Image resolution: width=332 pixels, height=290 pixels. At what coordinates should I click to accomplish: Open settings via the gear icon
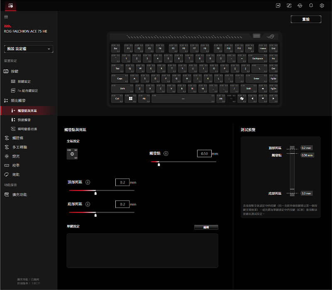pyautogui.click(x=322, y=5)
